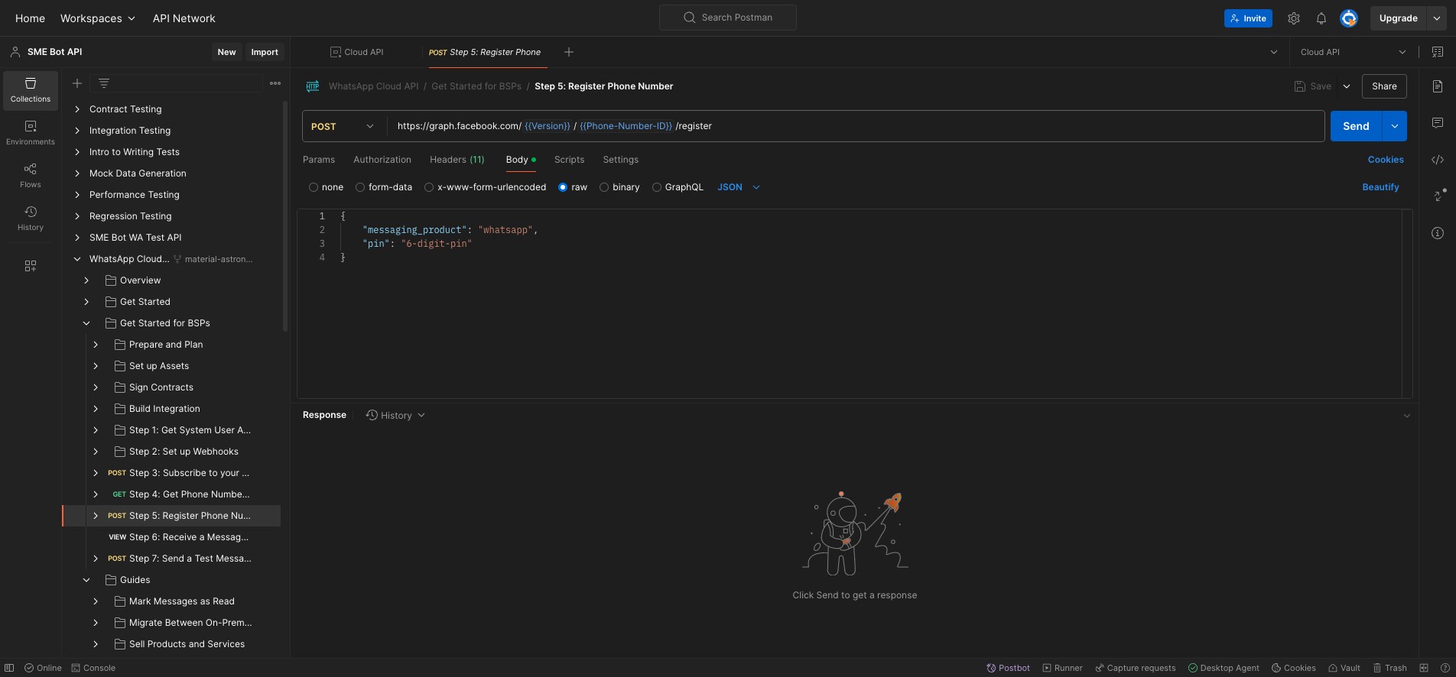The image size is (1456, 677).
Task: Toggle two-pane layout icon in the status bar
Action: [x=1424, y=668]
